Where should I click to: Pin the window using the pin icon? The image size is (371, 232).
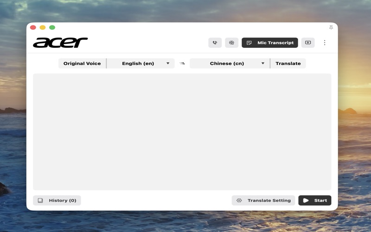tap(331, 27)
